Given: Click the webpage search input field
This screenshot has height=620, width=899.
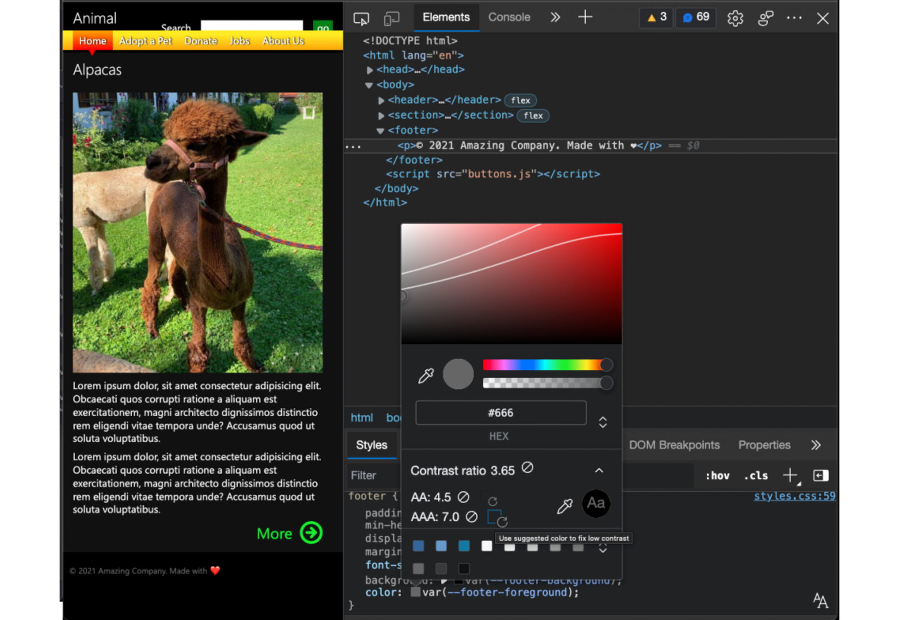Looking at the screenshot, I should tap(252, 26).
